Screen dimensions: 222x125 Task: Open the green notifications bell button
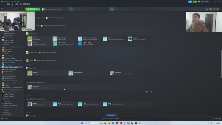195,2
